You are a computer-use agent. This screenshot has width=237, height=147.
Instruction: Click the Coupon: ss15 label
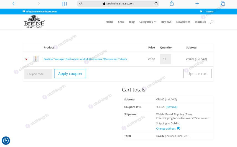[x=133, y=107]
